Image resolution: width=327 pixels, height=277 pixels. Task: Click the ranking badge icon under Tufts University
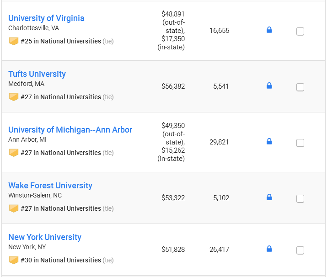(x=14, y=97)
